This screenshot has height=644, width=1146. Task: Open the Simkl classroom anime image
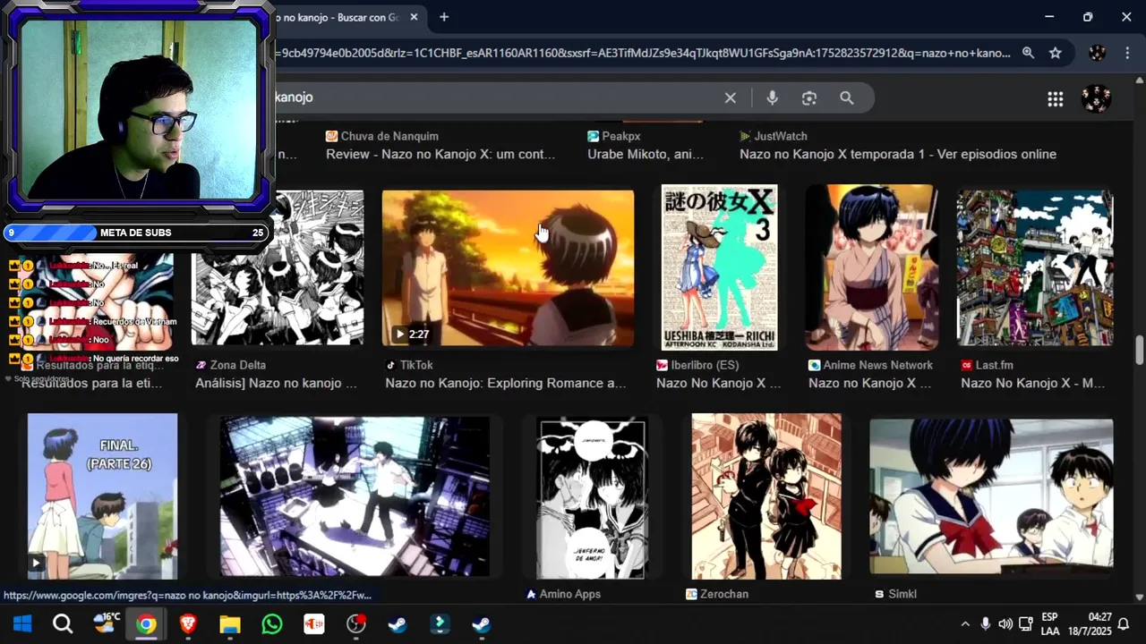(992, 496)
